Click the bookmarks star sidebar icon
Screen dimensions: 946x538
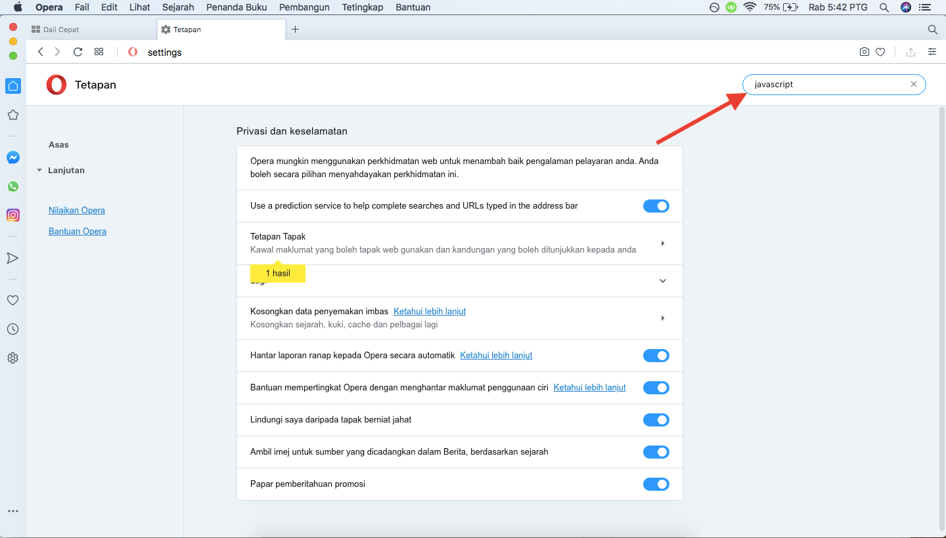tap(12, 115)
